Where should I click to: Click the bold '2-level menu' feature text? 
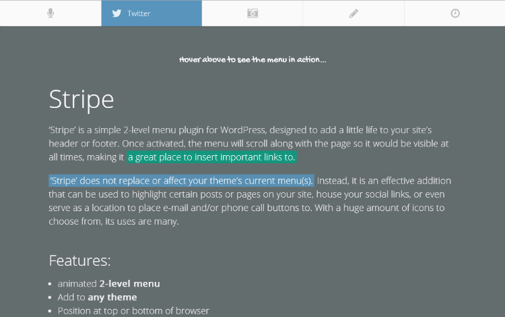[x=130, y=284]
